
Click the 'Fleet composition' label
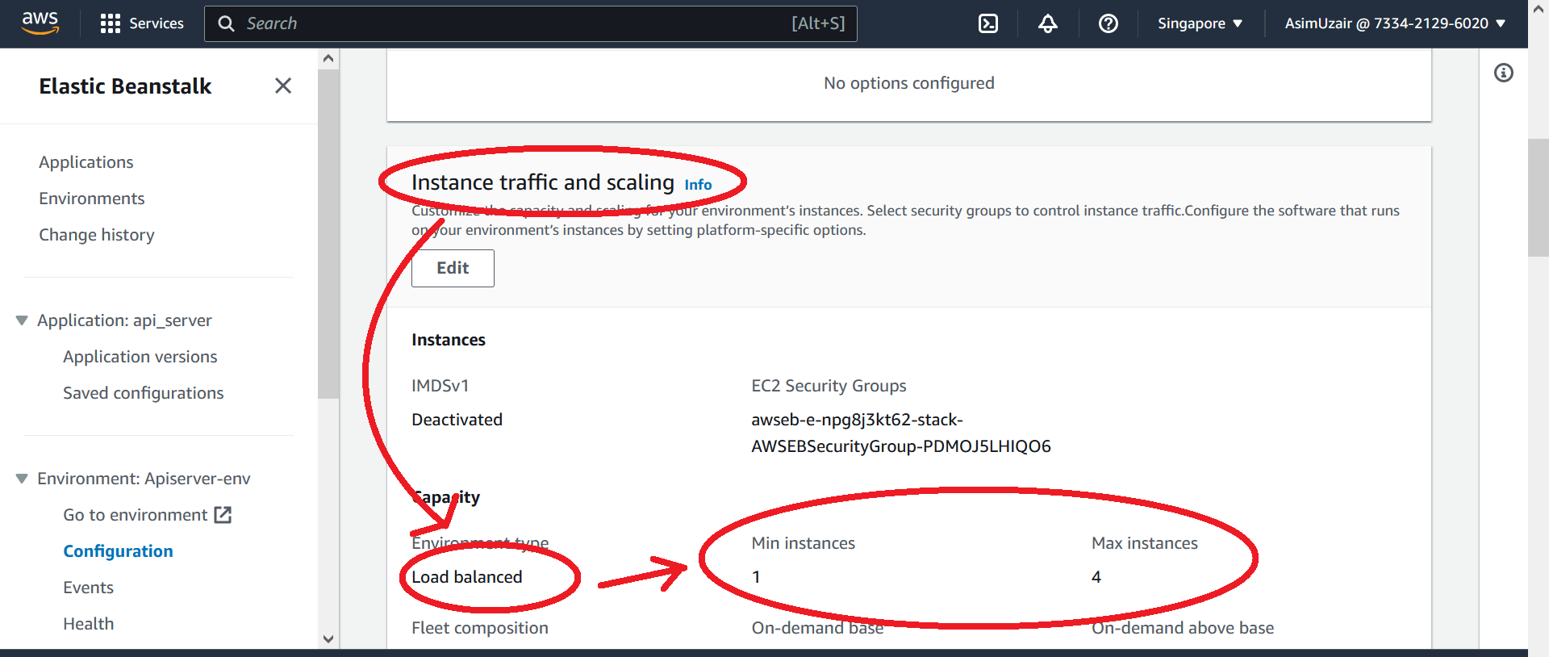pos(480,628)
